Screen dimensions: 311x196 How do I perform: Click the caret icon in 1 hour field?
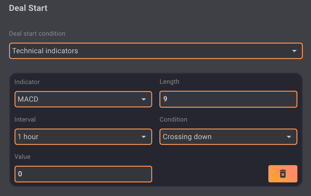click(x=144, y=137)
